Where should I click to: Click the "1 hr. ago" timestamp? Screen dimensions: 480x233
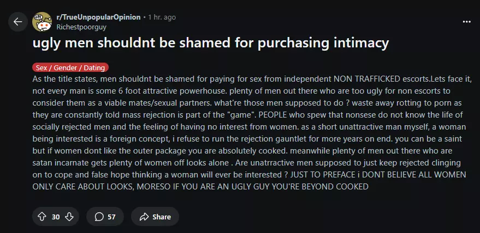click(x=162, y=17)
